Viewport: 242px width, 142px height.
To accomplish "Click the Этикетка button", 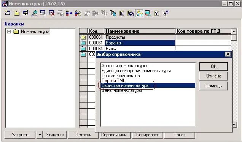I will [x=55, y=135].
